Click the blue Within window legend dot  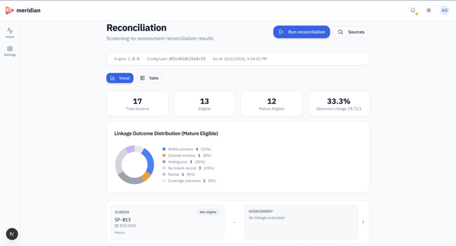(x=164, y=149)
